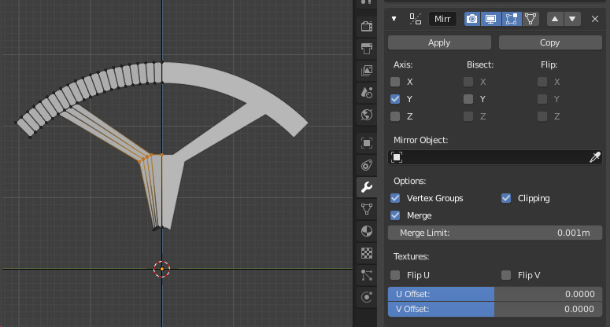Enable mirror Axis X checkbox
Viewport: 610px width, 327px height.
[395, 82]
